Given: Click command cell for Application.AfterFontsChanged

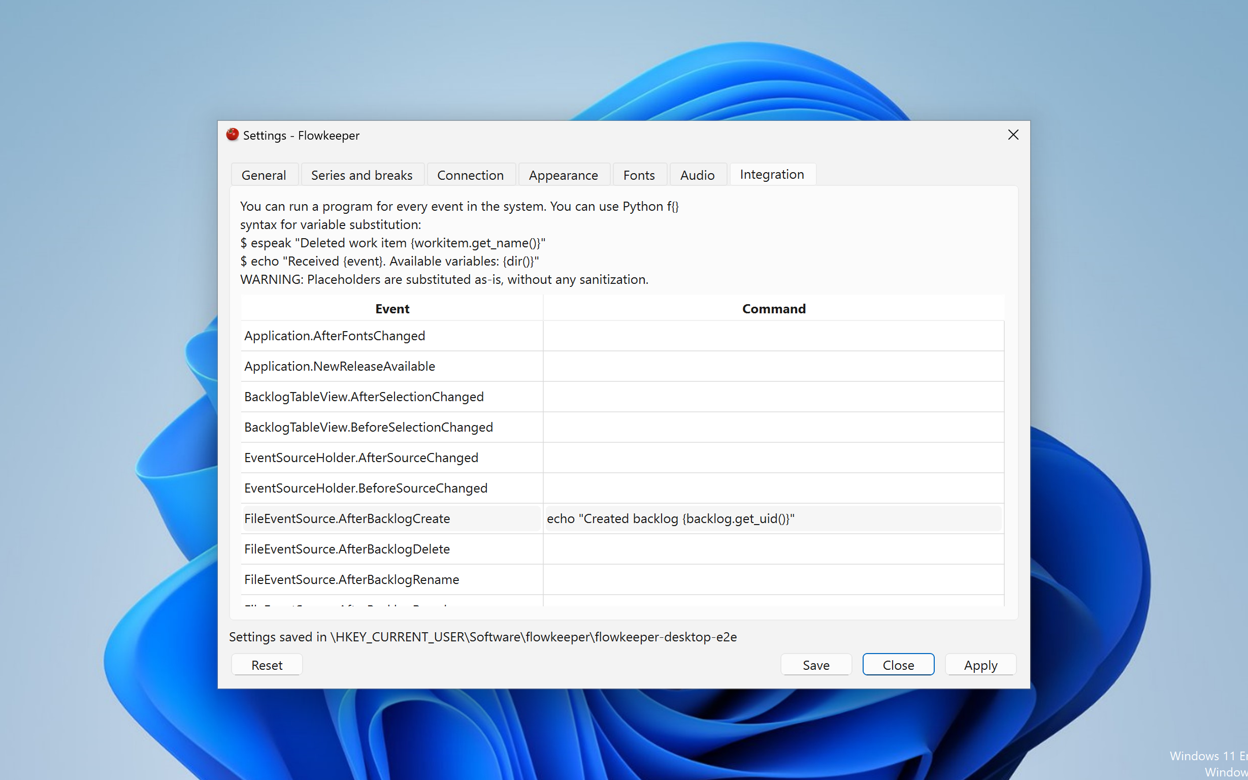Looking at the screenshot, I should tap(774, 336).
